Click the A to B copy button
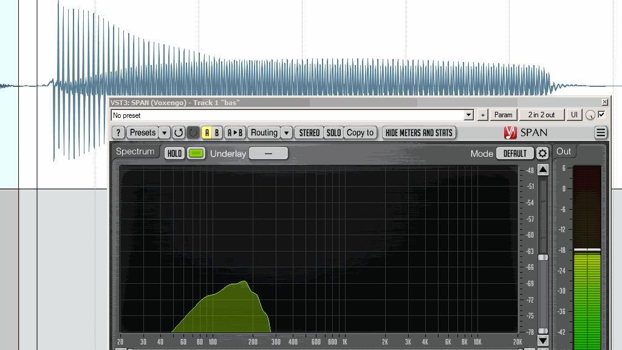This screenshot has height=350, width=622. coord(235,132)
